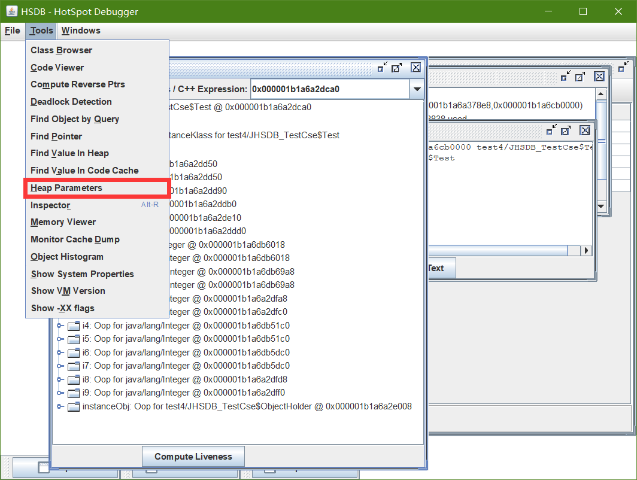Image resolution: width=637 pixels, height=480 pixels.
Task: Close the Tools menu header
Action: click(x=41, y=31)
